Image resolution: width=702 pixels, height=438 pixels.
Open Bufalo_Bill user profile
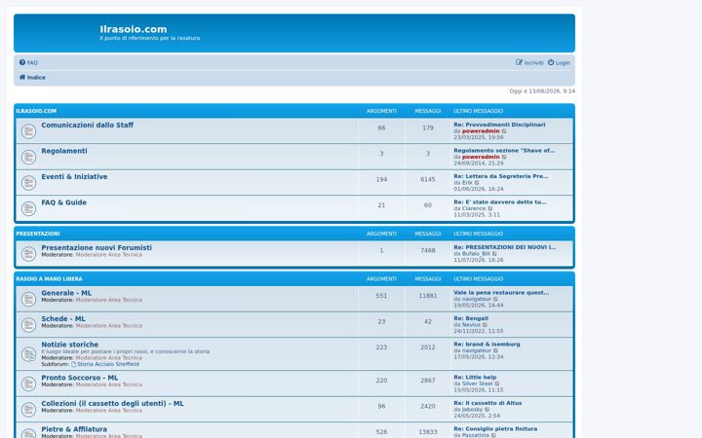[x=477, y=254]
